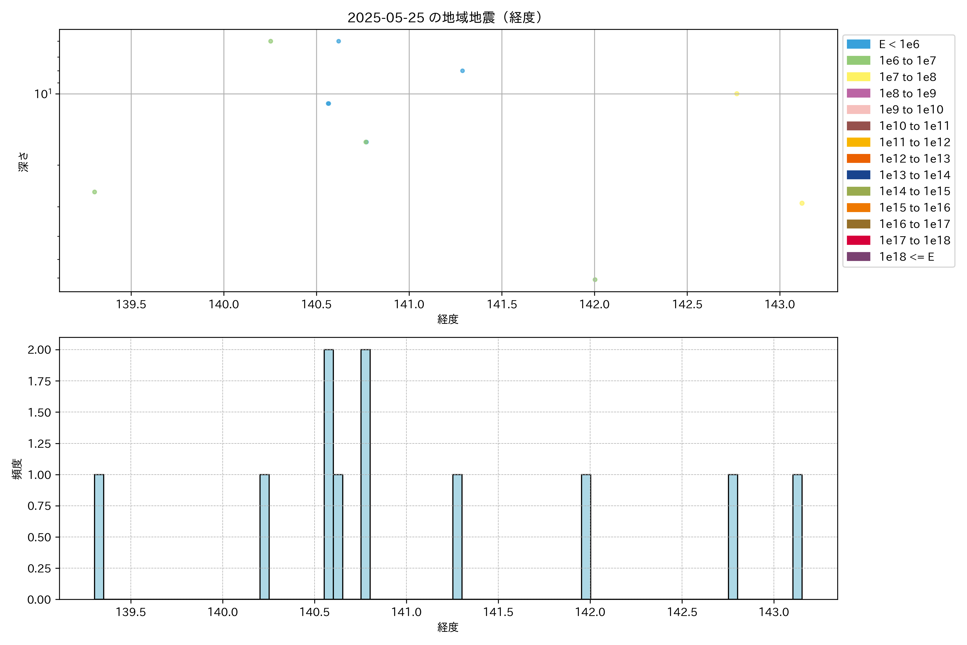The image size is (967, 645).
Task: Click the blue scatter point near 141.3
Action: 463,71
